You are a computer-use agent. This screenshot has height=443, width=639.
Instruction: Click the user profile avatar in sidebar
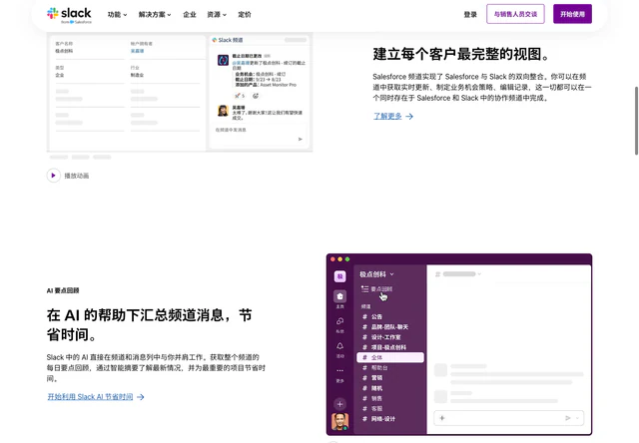coord(339,422)
